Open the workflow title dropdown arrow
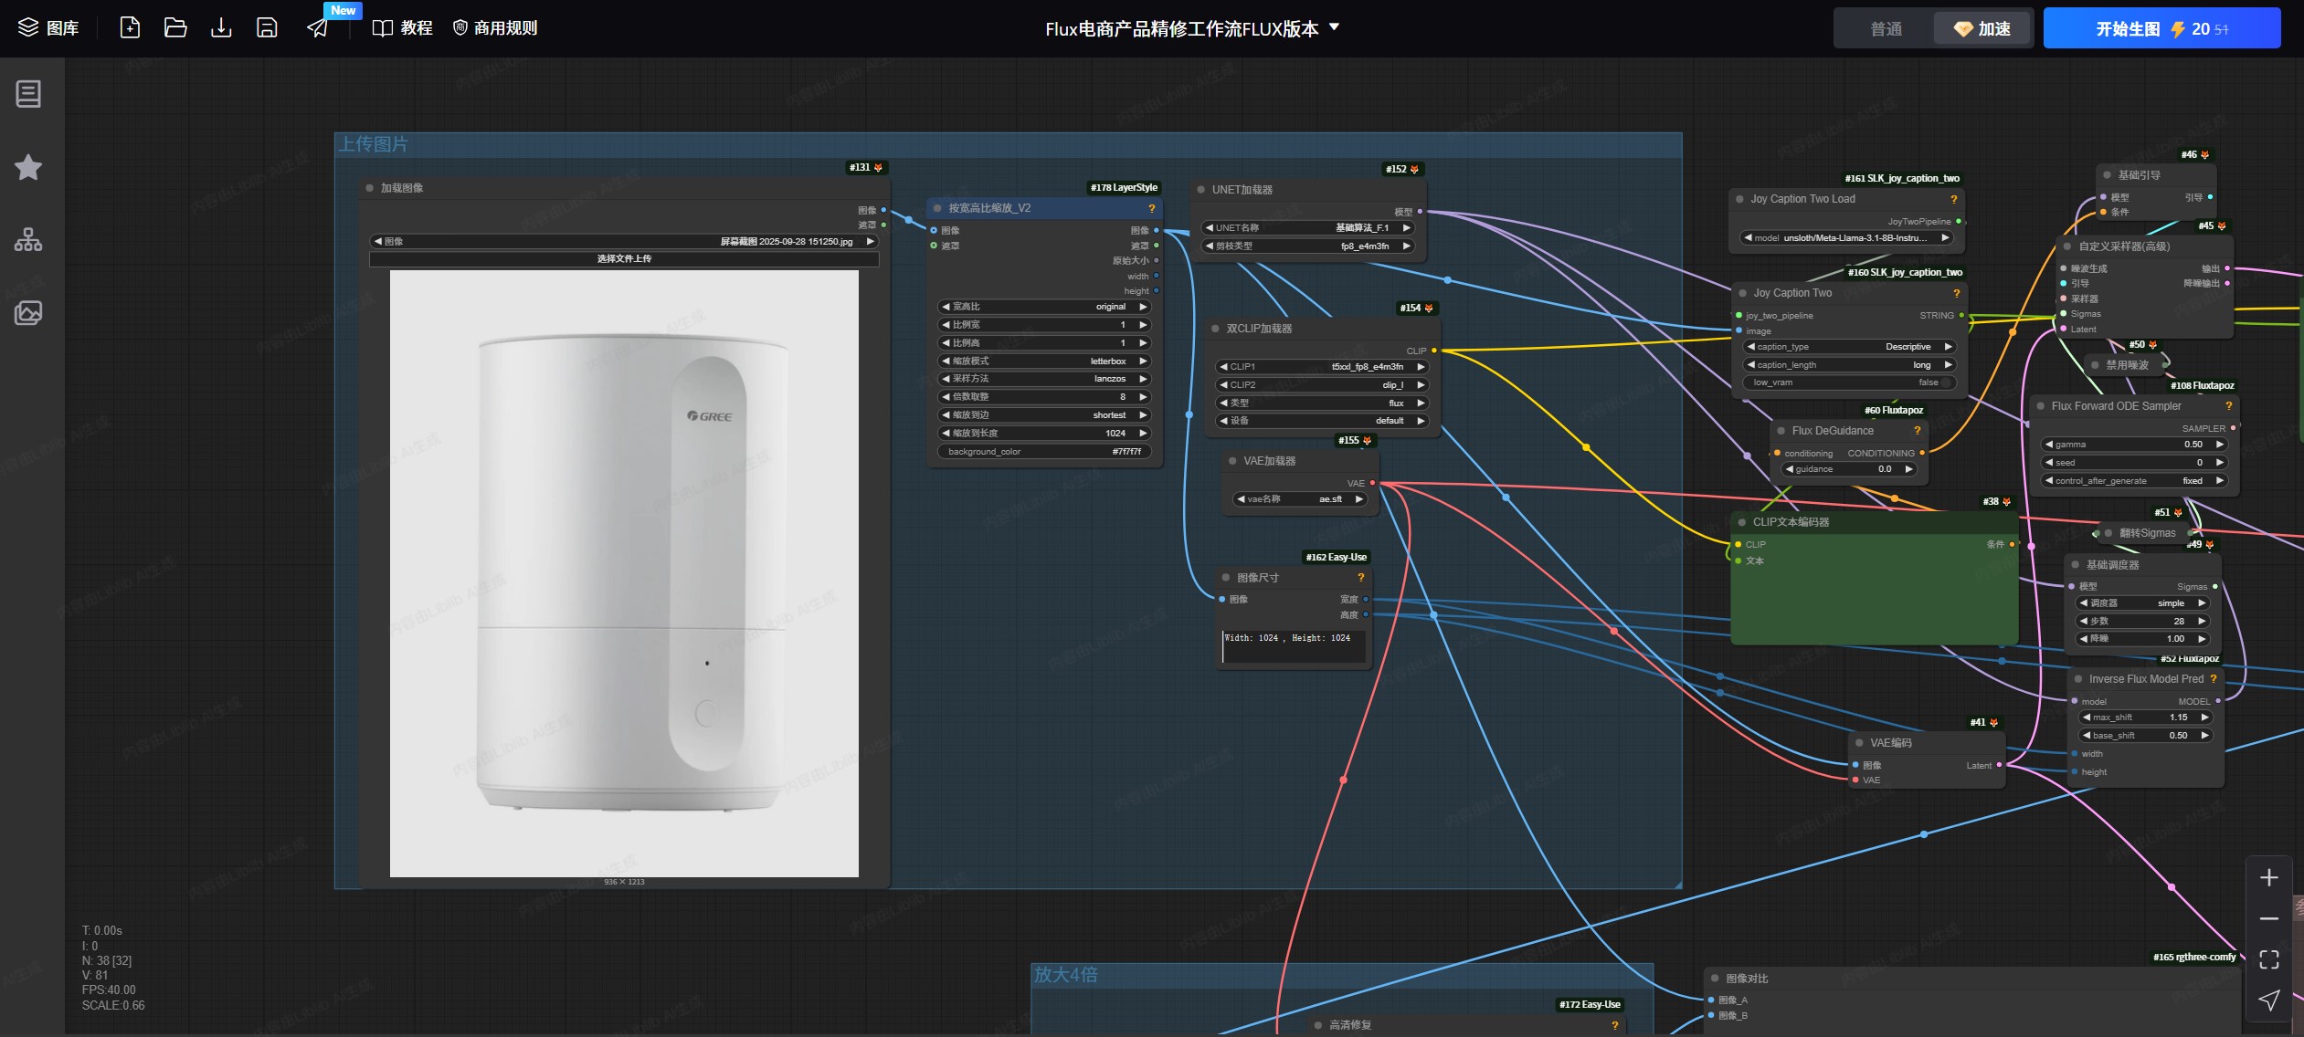 1334,27
